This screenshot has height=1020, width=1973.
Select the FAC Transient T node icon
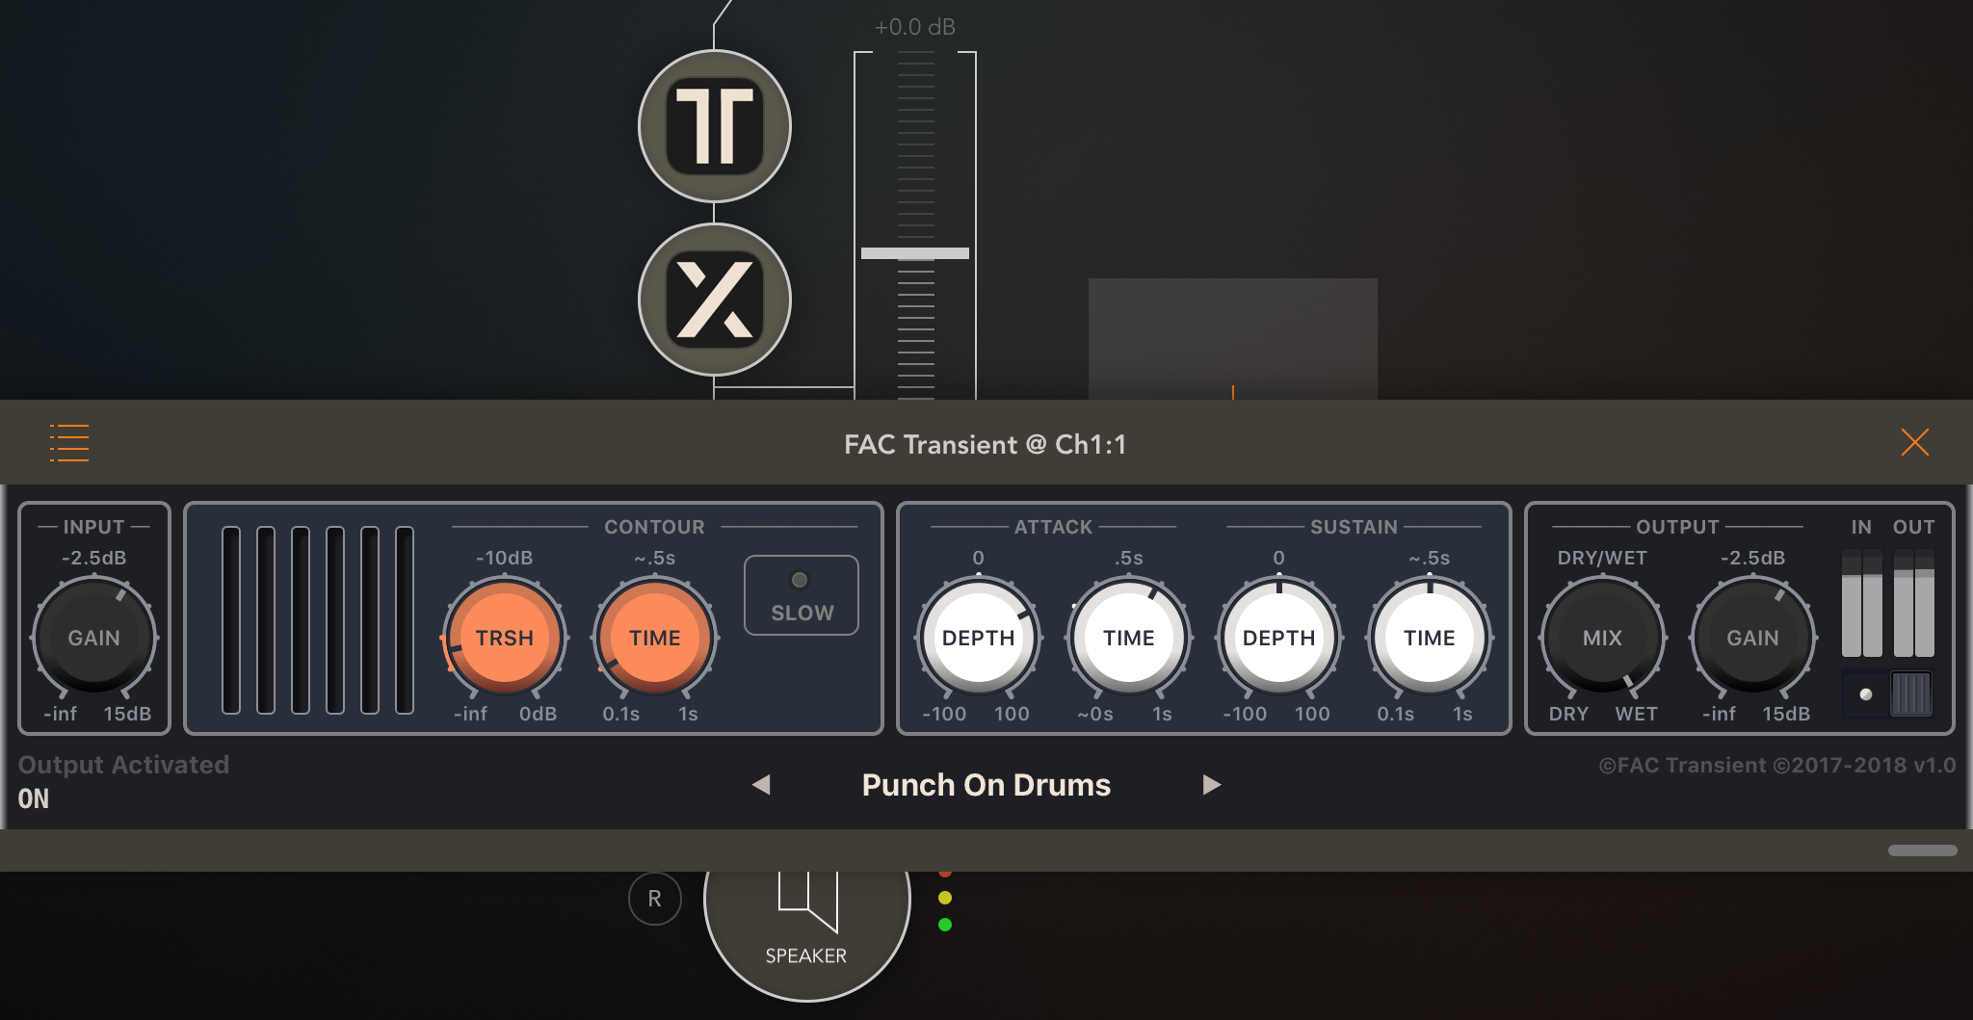tap(715, 126)
